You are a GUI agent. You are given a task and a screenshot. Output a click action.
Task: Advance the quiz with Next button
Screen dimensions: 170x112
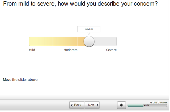pos(92,105)
